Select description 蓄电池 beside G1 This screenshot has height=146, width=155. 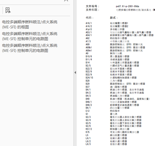click(114, 114)
